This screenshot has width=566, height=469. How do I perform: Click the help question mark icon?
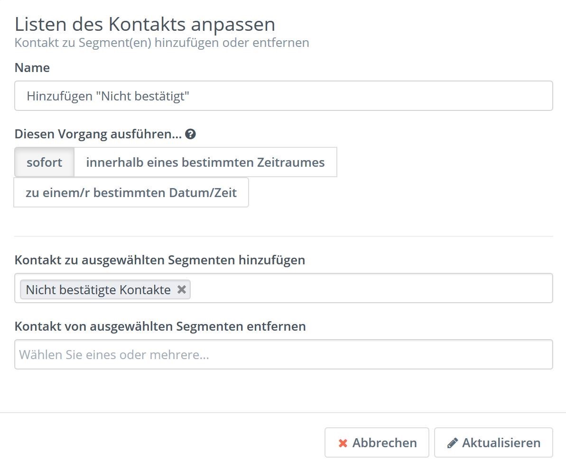pyautogui.click(x=191, y=134)
